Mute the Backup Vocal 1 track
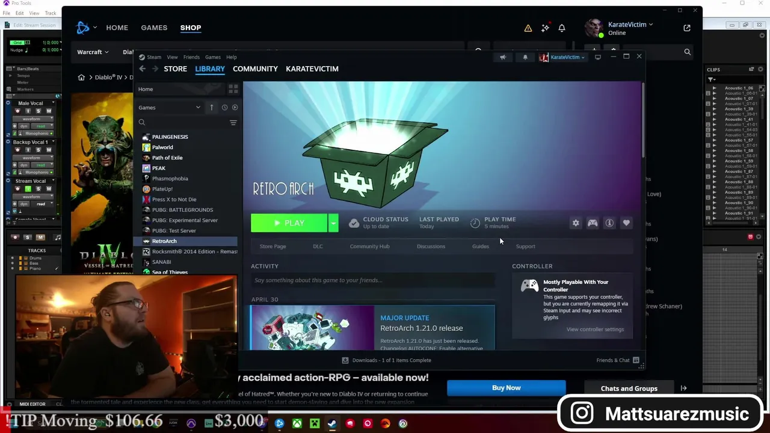770x433 pixels. click(49, 150)
